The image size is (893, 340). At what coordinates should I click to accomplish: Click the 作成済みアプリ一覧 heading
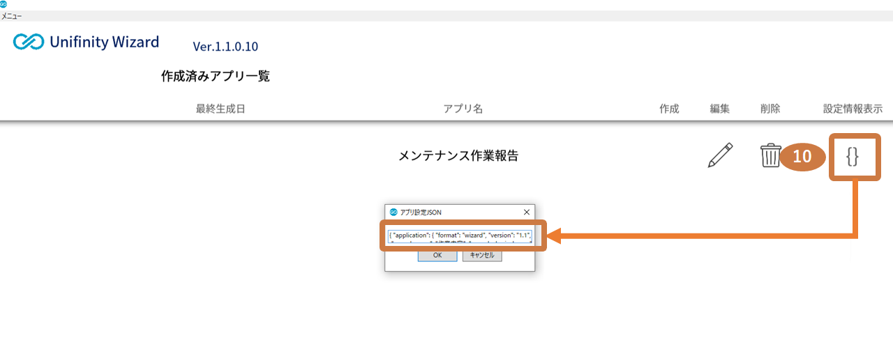[216, 77]
